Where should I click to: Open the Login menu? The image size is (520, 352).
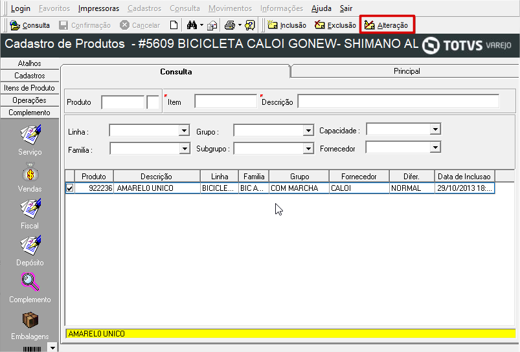21,8
